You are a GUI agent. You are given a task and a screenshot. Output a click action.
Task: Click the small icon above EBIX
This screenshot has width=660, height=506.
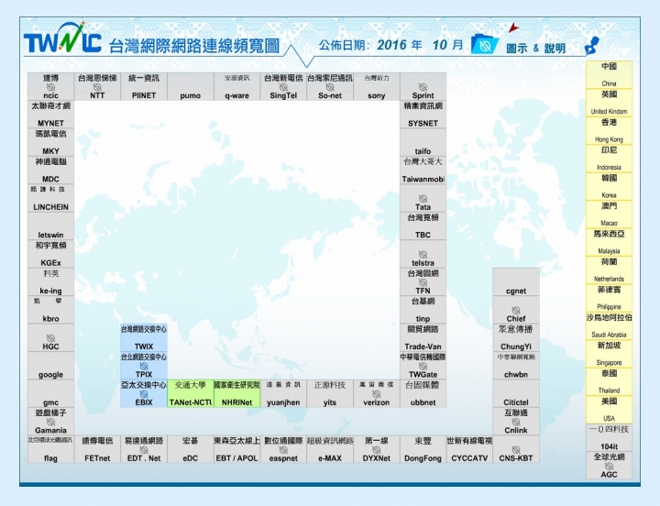click(x=144, y=394)
